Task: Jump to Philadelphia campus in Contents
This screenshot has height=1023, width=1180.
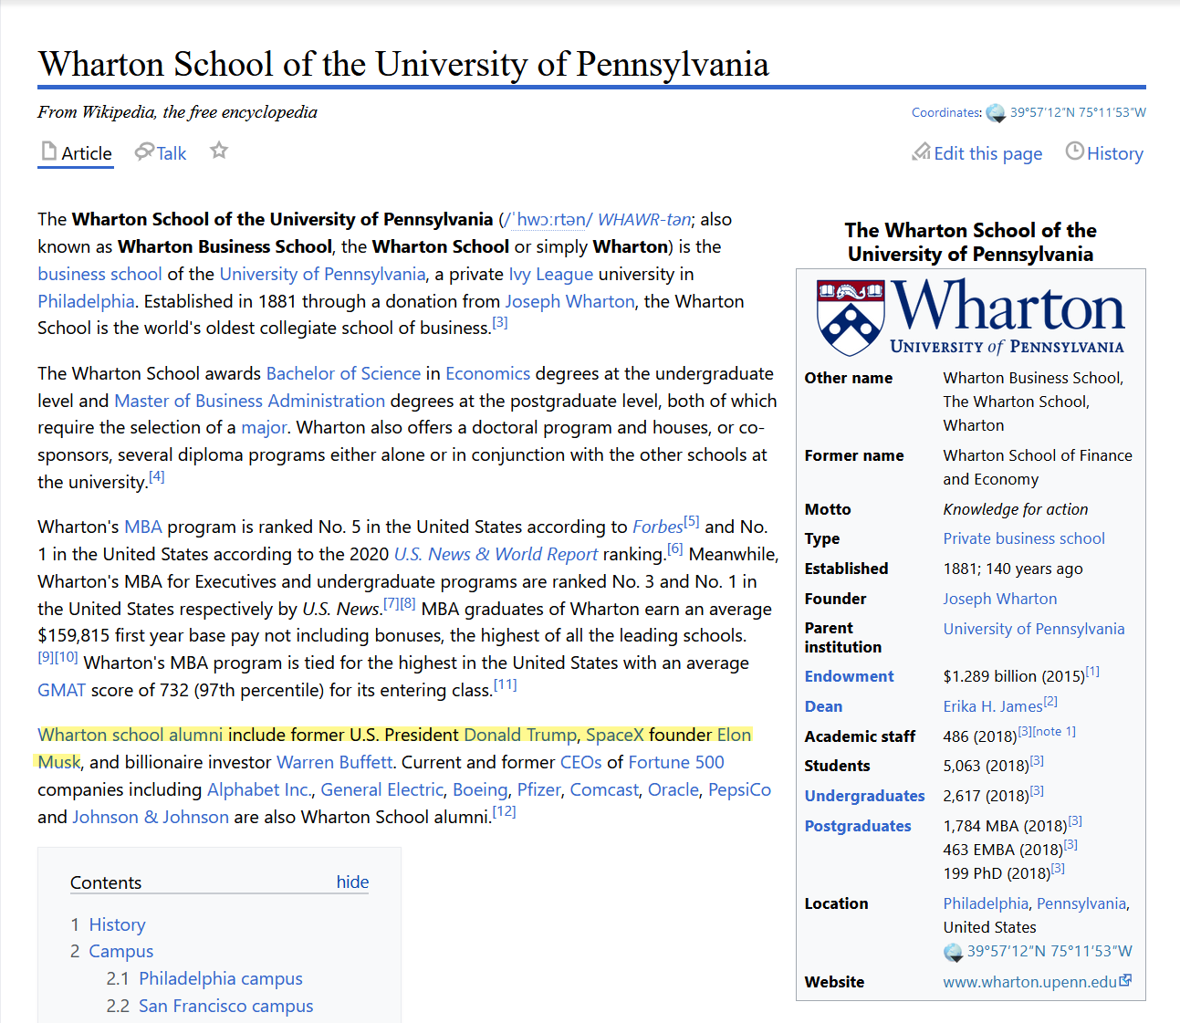Action: 220,978
